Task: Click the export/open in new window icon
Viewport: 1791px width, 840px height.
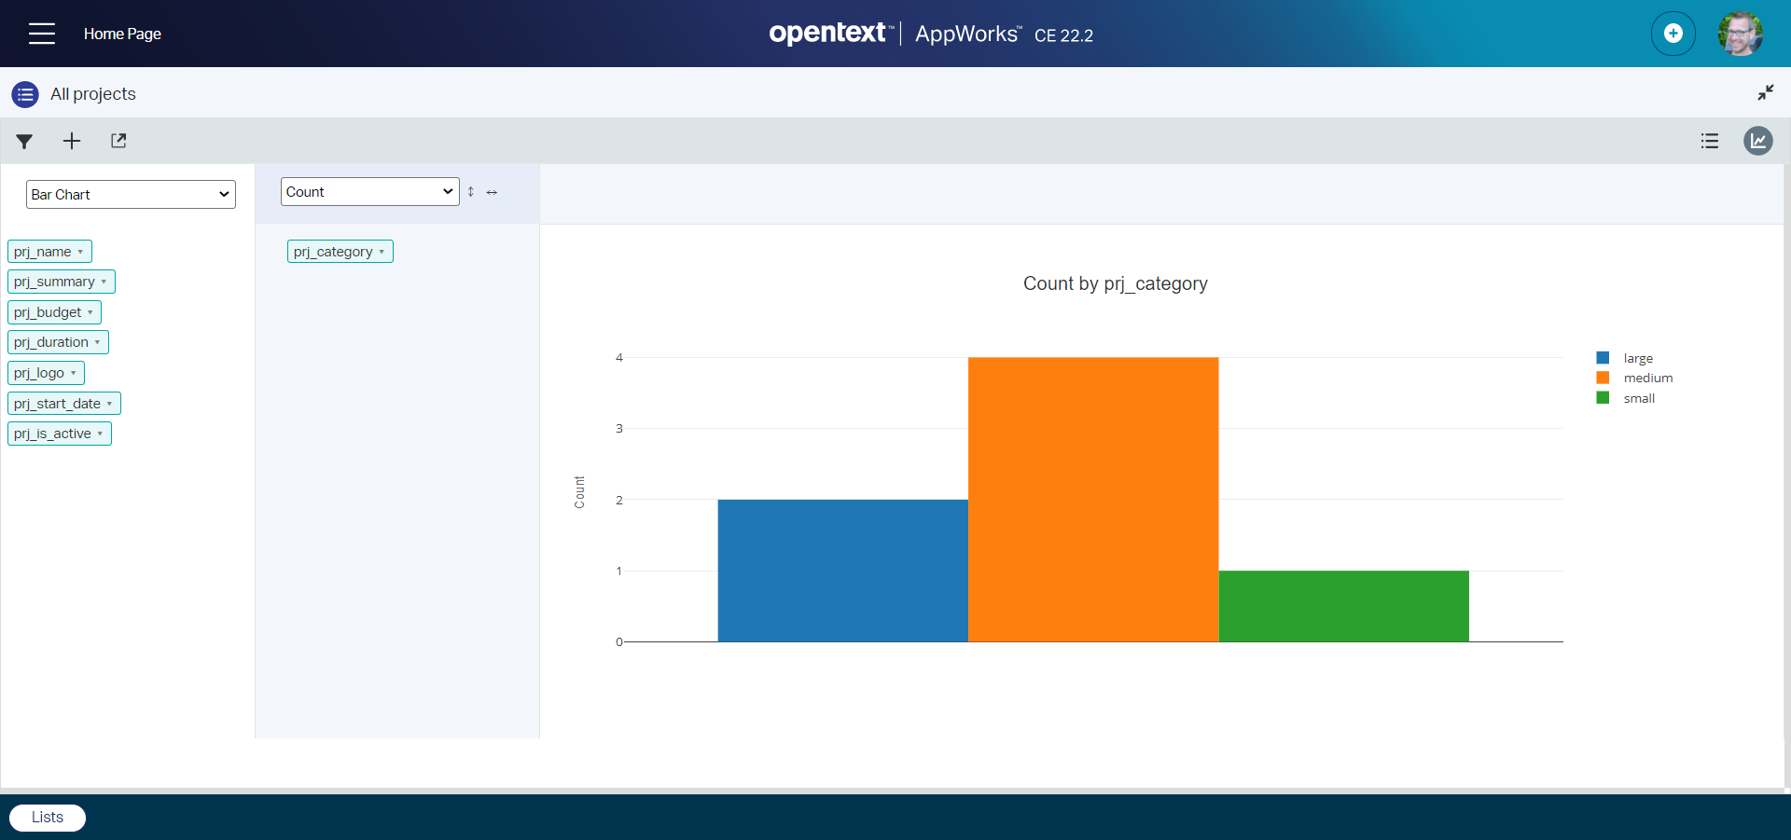Action: tap(118, 141)
